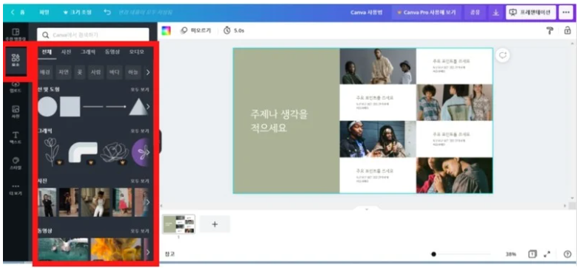Switch to the Graphics (그래픽) tab

[88, 52]
